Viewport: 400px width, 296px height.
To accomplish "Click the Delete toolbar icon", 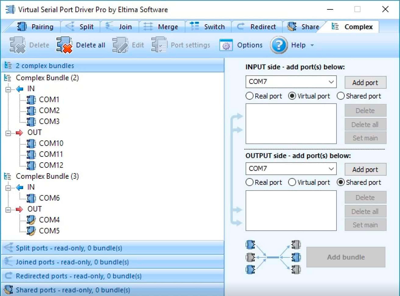I will (x=17, y=45).
